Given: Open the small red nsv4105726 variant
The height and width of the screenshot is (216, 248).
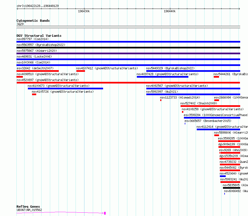Looking at the screenshot, I should click(x=34, y=94).
